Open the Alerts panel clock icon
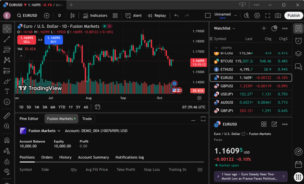Image resolution: width=304 pixels, height=184 pixels. [x=298, y=41]
